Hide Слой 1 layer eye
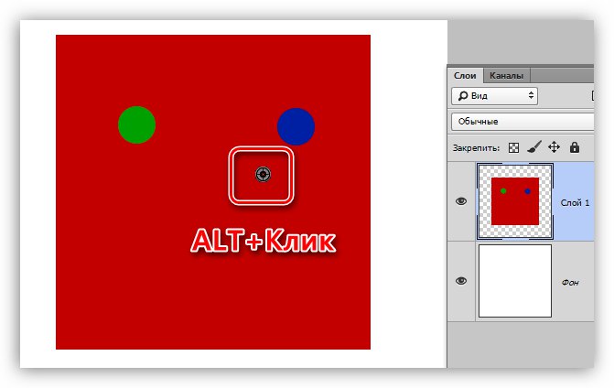This screenshot has height=388, width=614. [x=461, y=201]
